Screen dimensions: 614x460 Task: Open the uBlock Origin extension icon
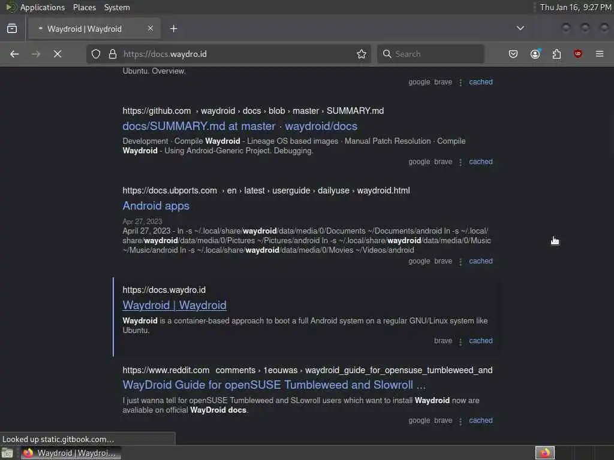[x=578, y=54]
